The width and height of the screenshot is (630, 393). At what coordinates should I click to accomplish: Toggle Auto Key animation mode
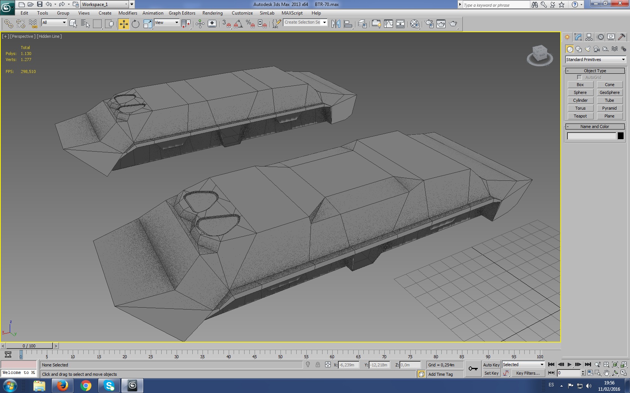click(491, 365)
